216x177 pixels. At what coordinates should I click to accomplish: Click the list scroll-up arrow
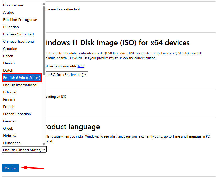tap(44, 4)
